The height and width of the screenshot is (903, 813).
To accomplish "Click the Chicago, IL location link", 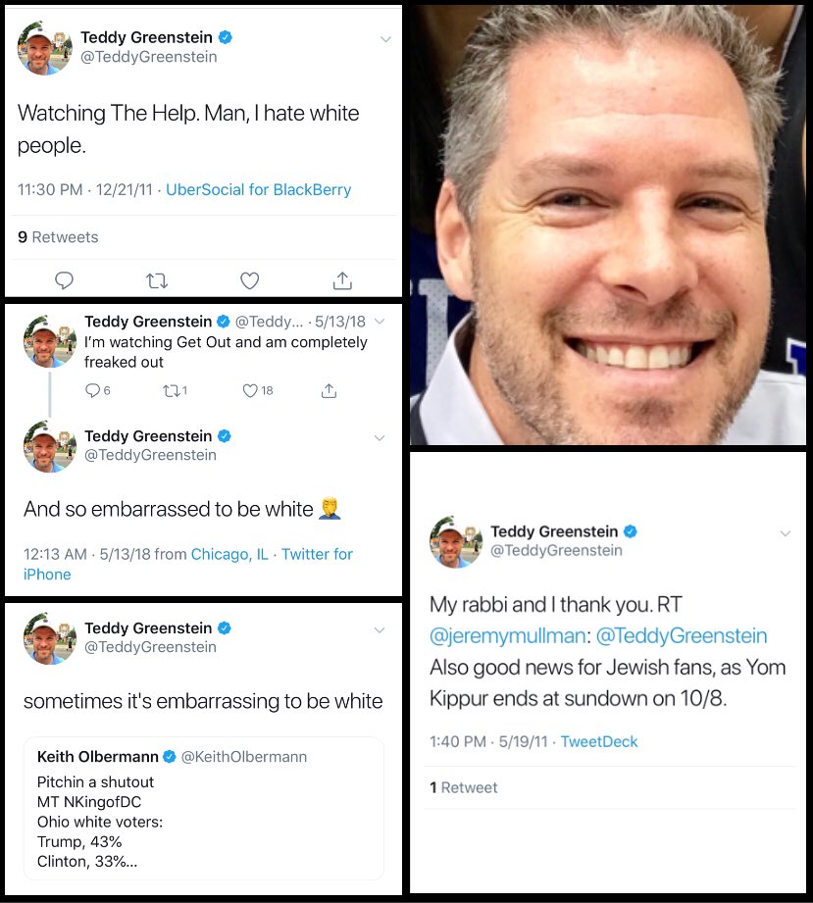I will click(229, 554).
